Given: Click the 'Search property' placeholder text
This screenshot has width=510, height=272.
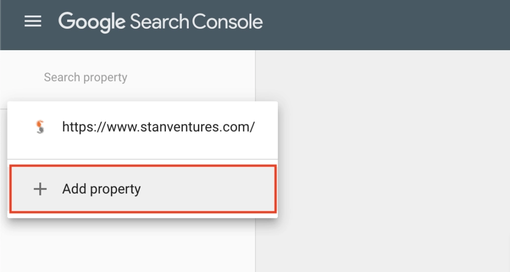Looking at the screenshot, I should 86,78.
